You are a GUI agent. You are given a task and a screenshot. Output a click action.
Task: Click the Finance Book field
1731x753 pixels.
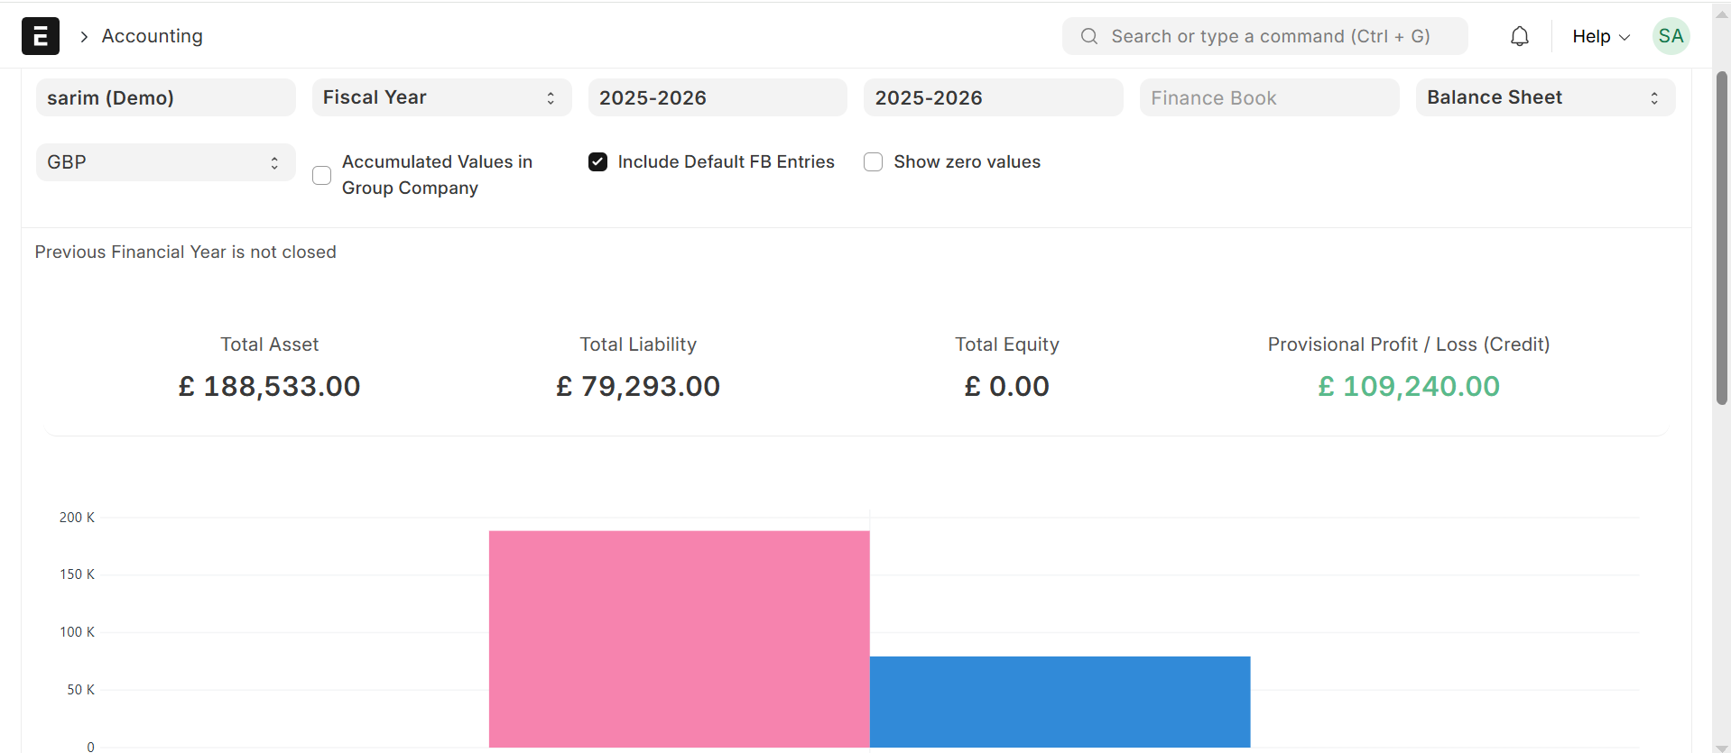click(1268, 97)
